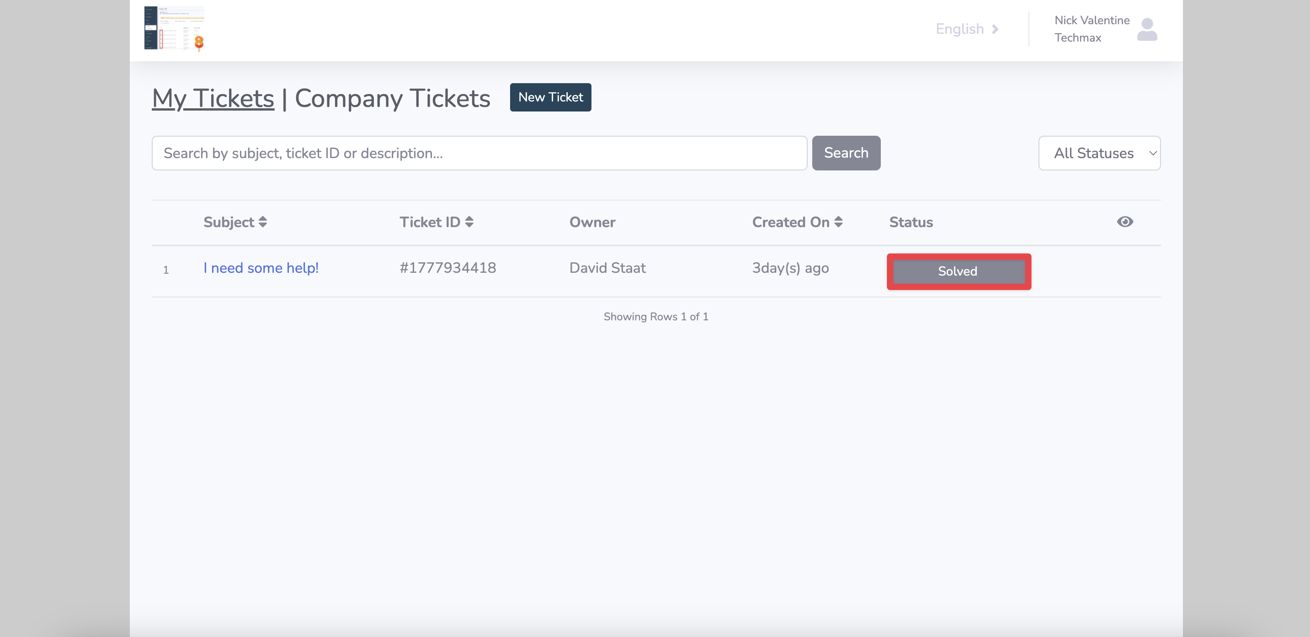Click the Owner column header
Image resolution: width=1310 pixels, height=637 pixels.
pos(592,222)
